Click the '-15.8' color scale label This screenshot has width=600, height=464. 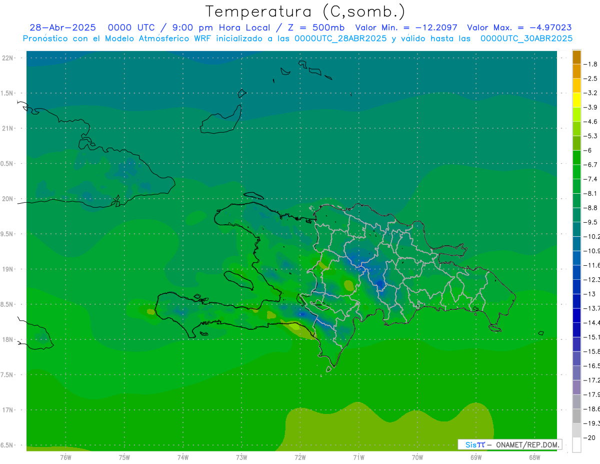591,351
